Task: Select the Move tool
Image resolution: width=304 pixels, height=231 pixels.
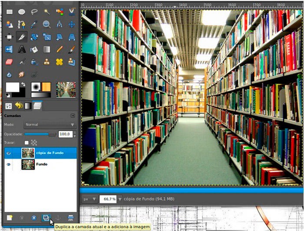Action: [x=72, y=24]
